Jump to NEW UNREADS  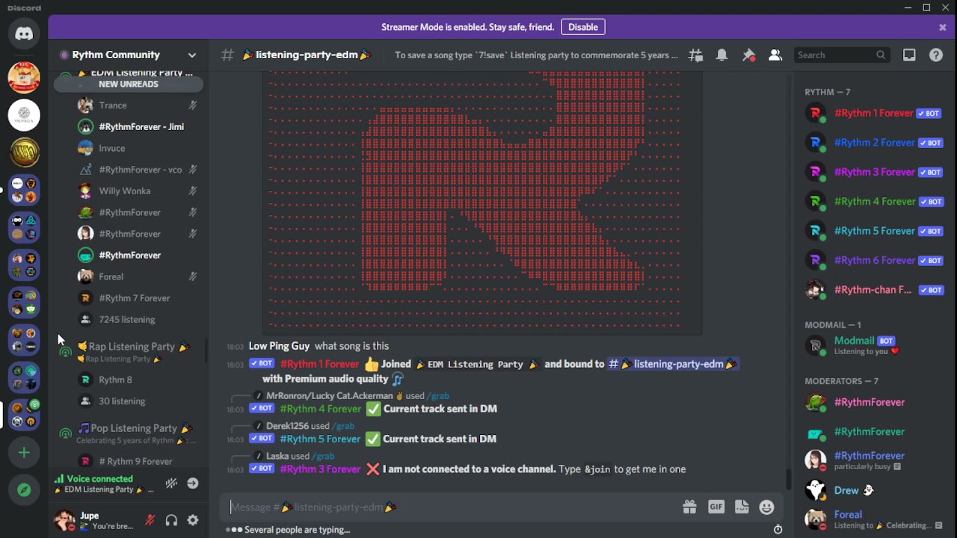point(129,84)
